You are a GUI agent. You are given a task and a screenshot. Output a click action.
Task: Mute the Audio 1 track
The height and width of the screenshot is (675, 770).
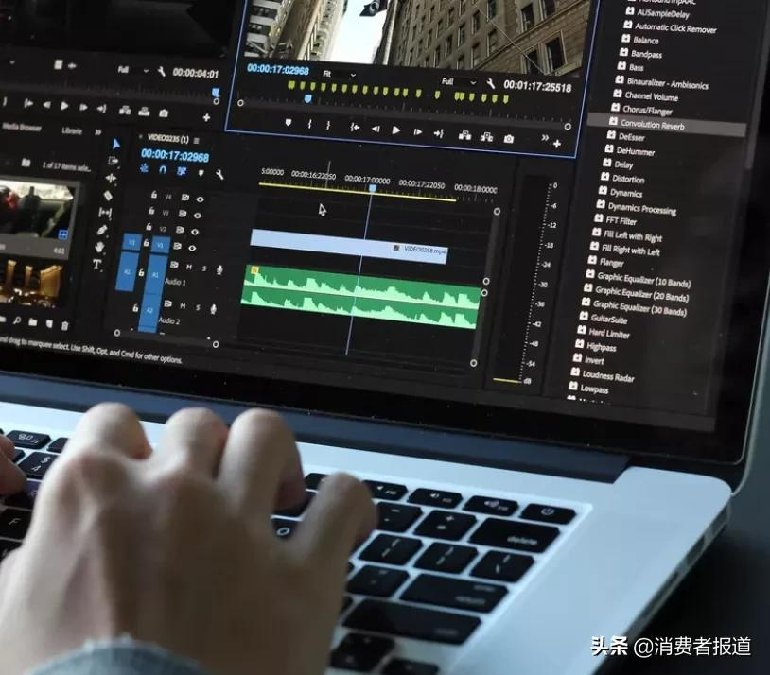[189, 267]
